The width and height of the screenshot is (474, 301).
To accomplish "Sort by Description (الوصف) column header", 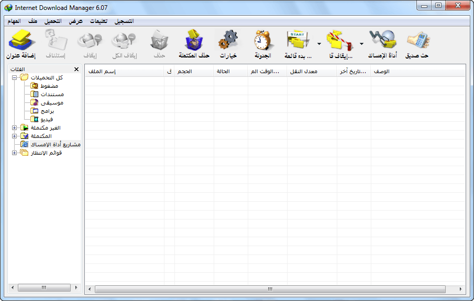I will click(x=418, y=71).
